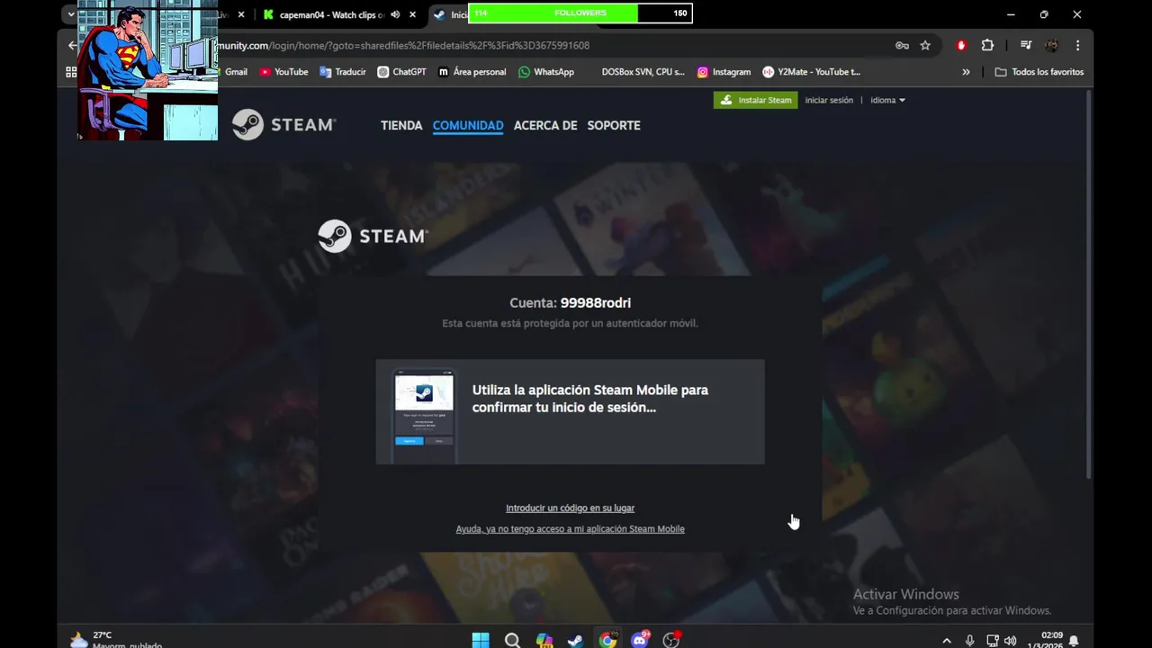The image size is (1152, 648).
Task: Open the Chrome extensions puzzle icon
Action: coord(987,45)
